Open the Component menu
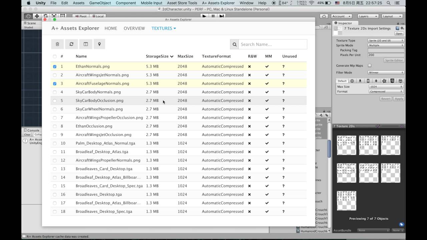 [126, 3]
